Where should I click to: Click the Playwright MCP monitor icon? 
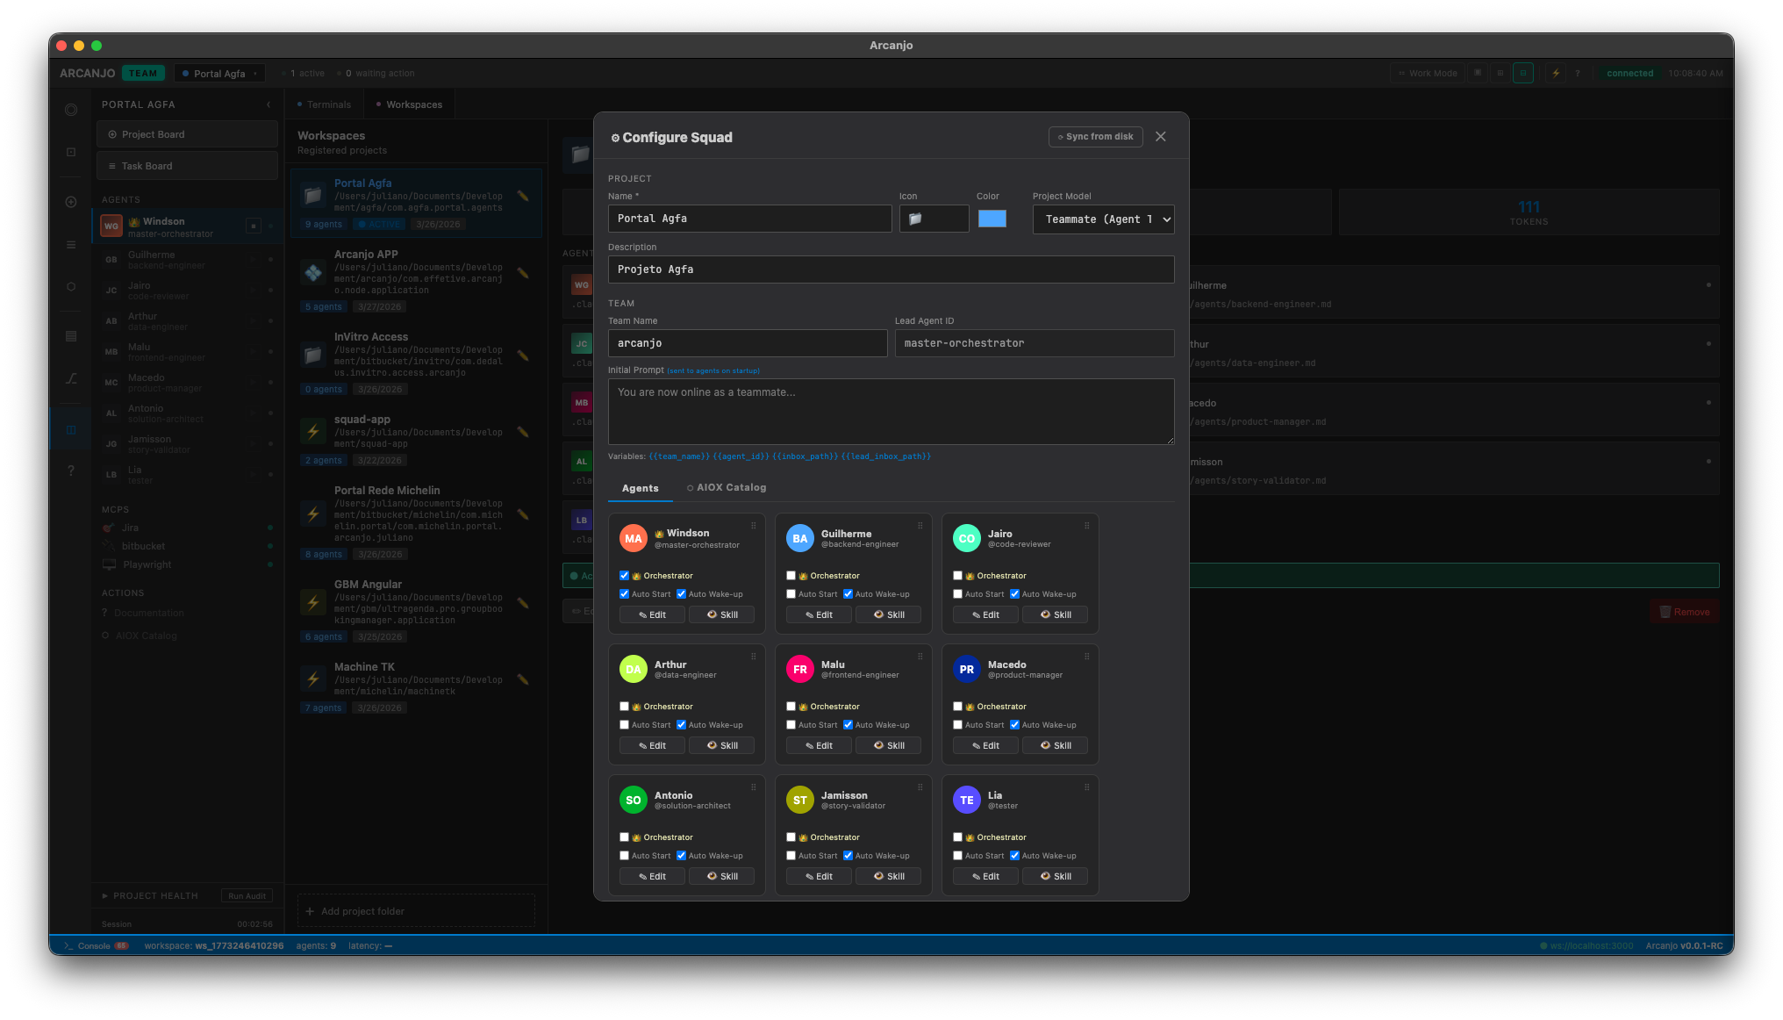coord(109,564)
